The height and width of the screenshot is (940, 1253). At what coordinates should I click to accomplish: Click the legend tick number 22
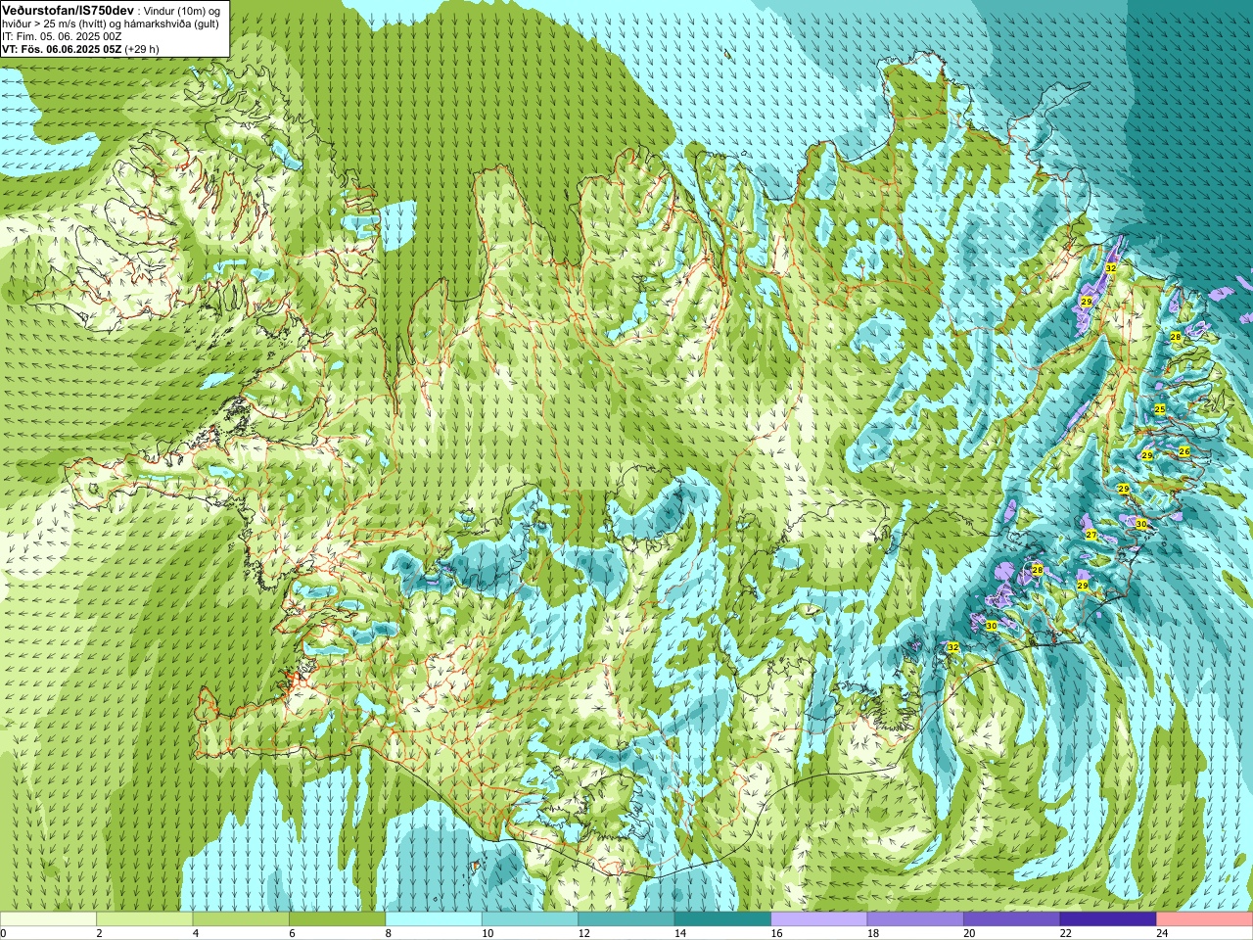[1065, 933]
